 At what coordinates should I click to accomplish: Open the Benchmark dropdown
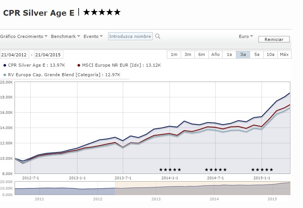click(x=66, y=36)
